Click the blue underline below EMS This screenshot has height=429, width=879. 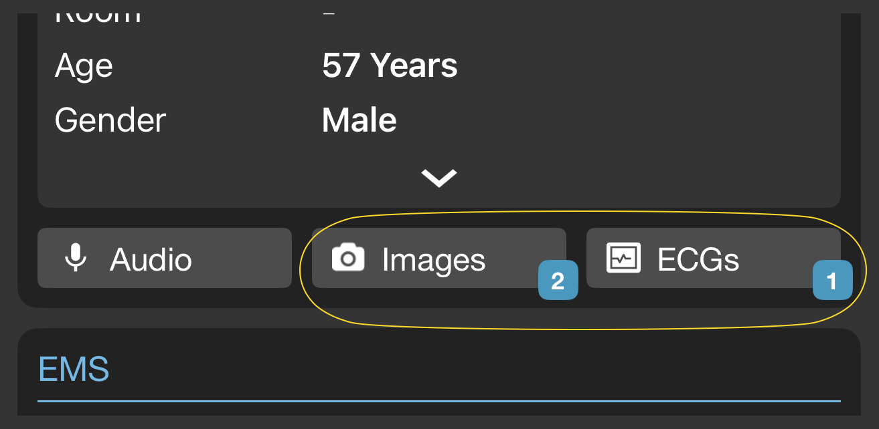click(x=439, y=402)
